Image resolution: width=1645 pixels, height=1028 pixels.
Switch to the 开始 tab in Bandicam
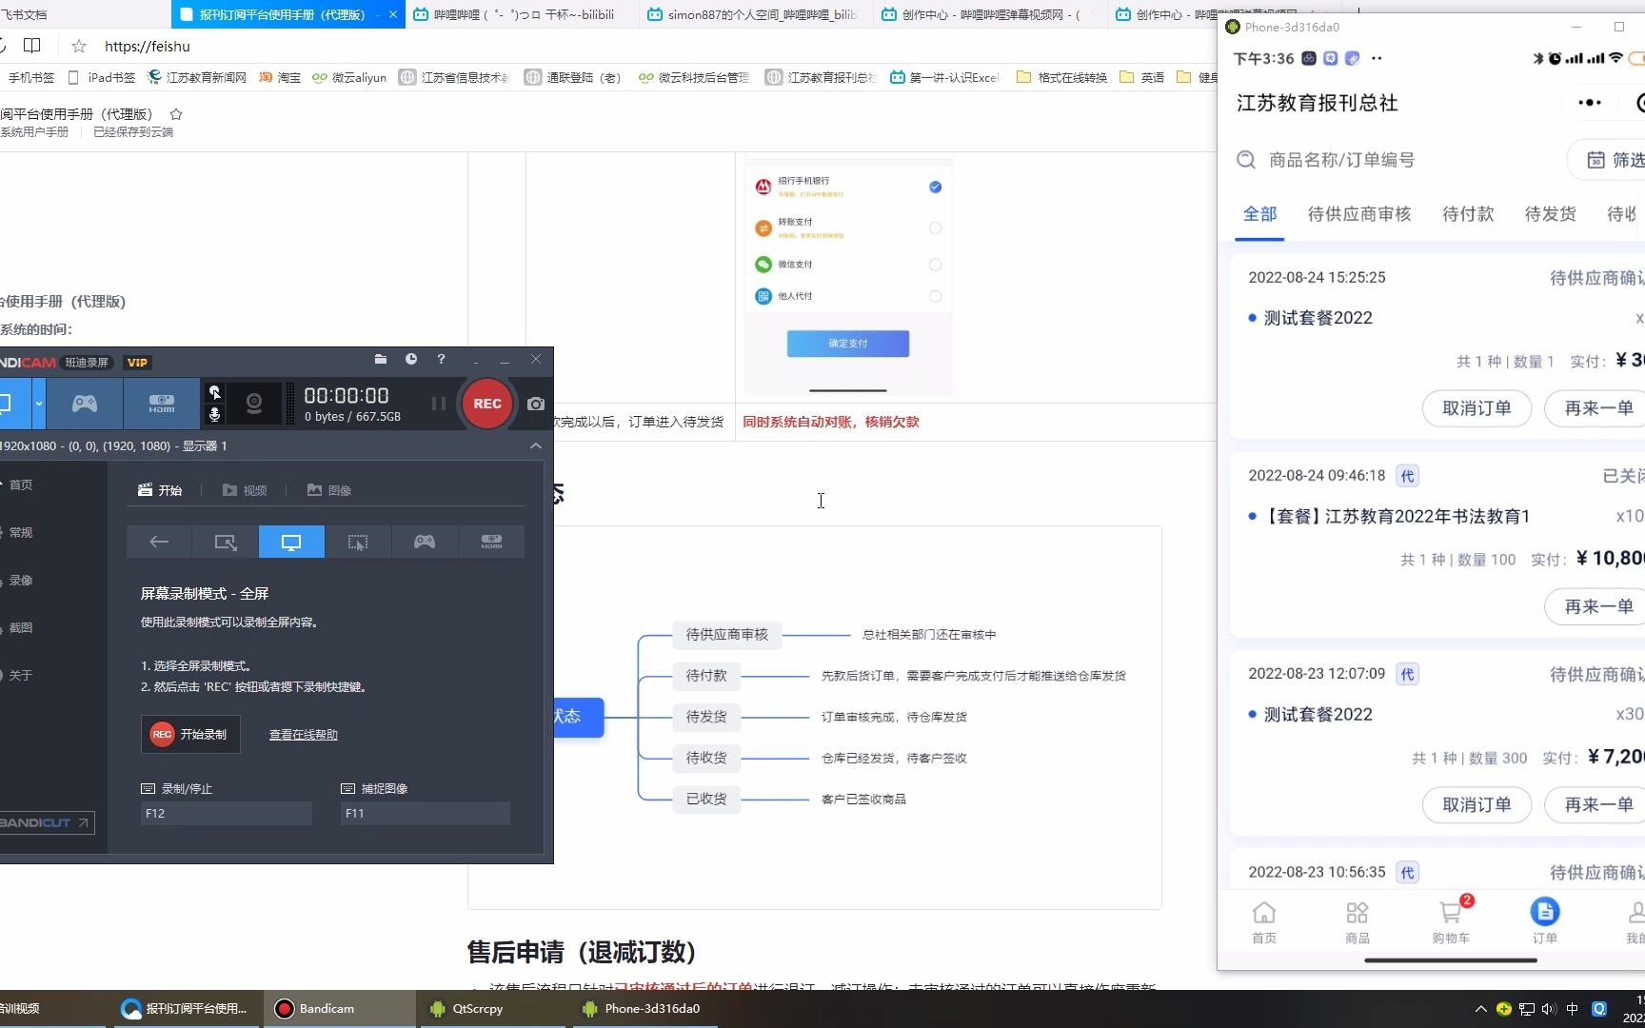point(160,490)
